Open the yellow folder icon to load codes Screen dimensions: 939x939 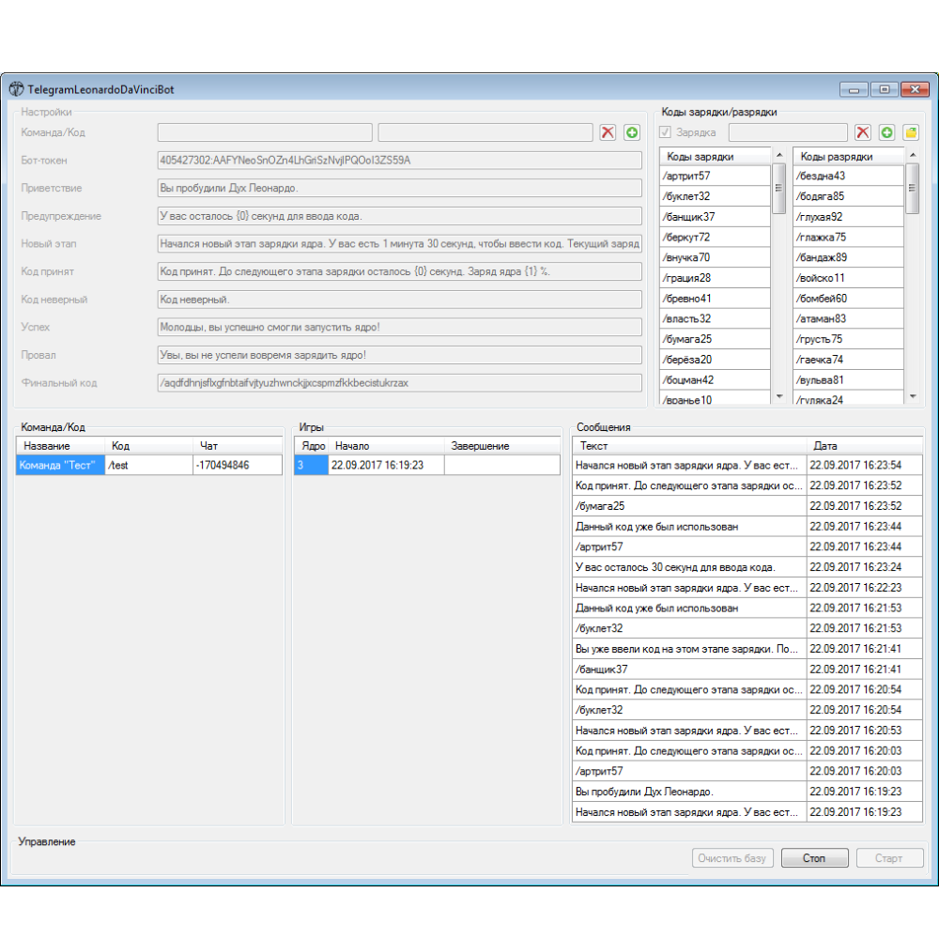pos(911,132)
